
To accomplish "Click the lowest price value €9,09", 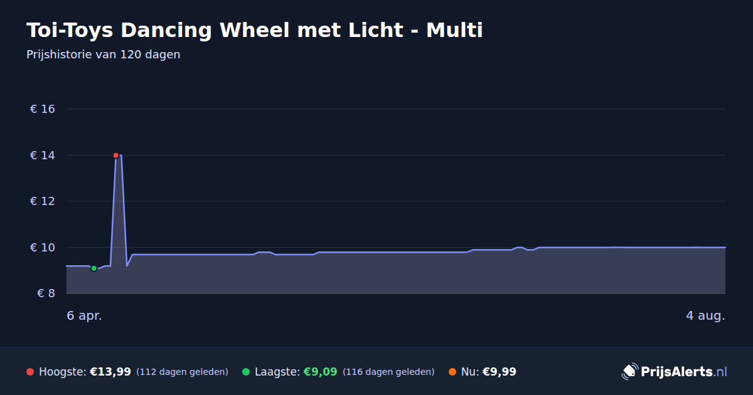I will [321, 372].
